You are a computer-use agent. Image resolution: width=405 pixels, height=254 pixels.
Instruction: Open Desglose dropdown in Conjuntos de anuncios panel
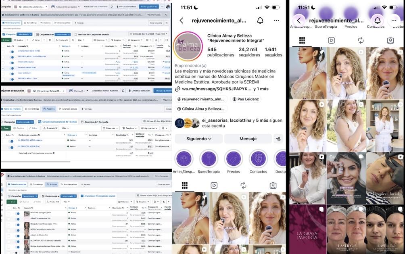tap(129, 128)
